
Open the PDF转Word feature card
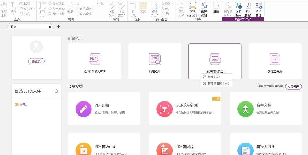coord(104,144)
